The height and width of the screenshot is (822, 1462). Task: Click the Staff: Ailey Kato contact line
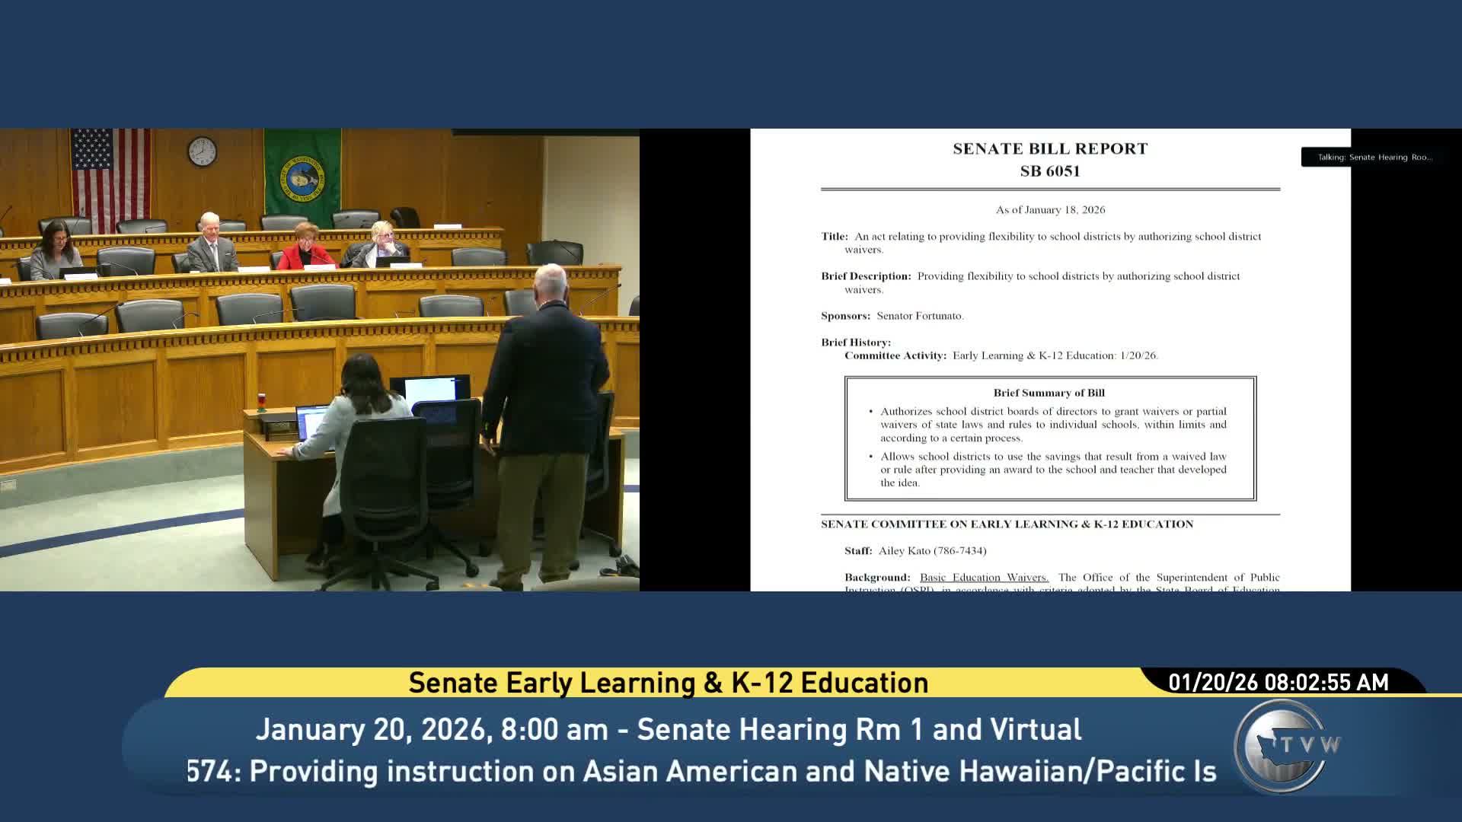click(915, 550)
